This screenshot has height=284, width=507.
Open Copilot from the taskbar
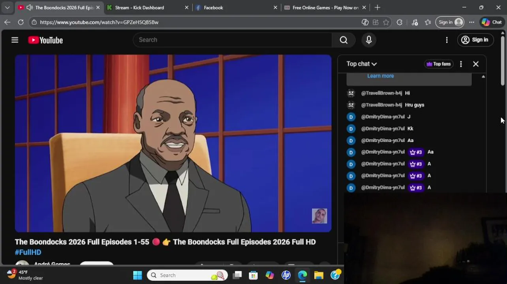pos(270,275)
